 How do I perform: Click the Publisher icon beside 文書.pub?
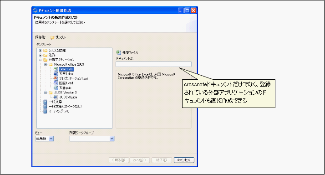point(56,87)
